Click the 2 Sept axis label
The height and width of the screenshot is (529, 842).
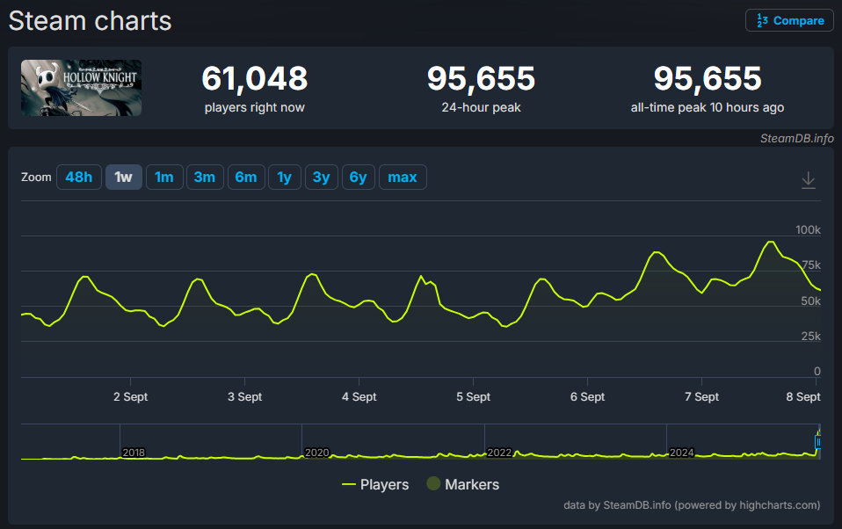(x=130, y=397)
